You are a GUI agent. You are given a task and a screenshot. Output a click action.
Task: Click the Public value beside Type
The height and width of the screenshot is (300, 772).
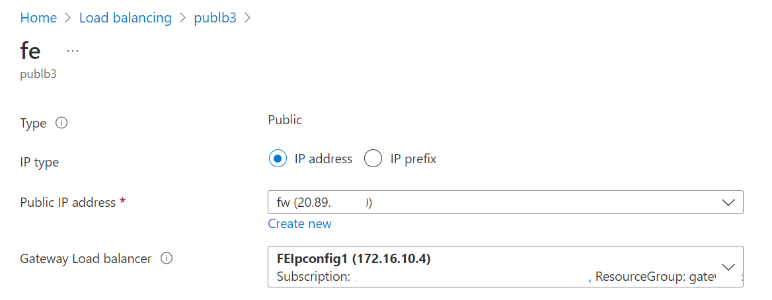285,120
